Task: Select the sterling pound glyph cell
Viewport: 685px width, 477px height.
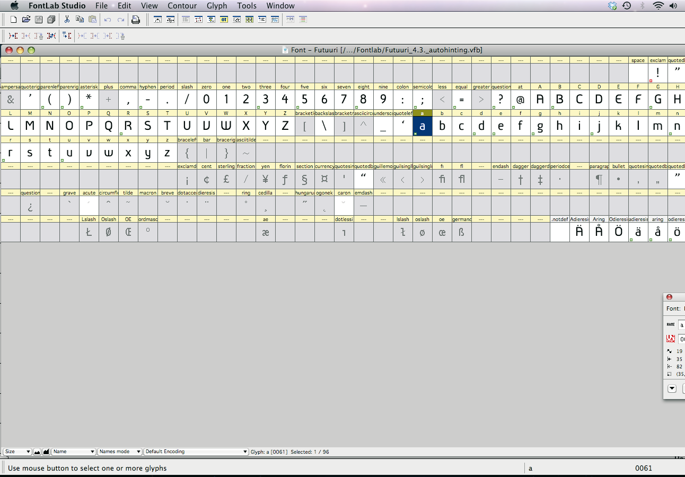Action: [x=226, y=179]
